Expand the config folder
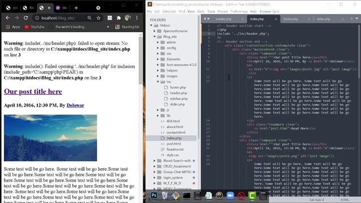The height and width of the screenshot is (203, 361). pyautogui.click(x=158, y=48)
